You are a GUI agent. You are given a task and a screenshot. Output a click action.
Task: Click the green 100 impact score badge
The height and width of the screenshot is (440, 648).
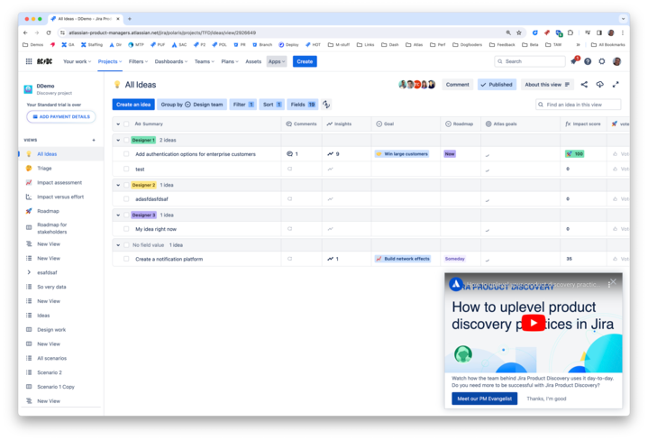tap(574, 154)
